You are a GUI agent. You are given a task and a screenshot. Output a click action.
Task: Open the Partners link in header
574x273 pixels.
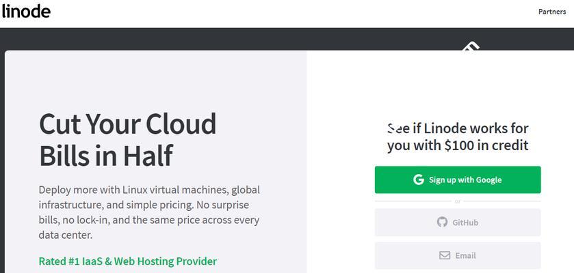[x=551, y=12]
